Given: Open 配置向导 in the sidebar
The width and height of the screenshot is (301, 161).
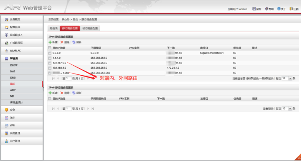Looking at the screenshot, I should (22, 27).
